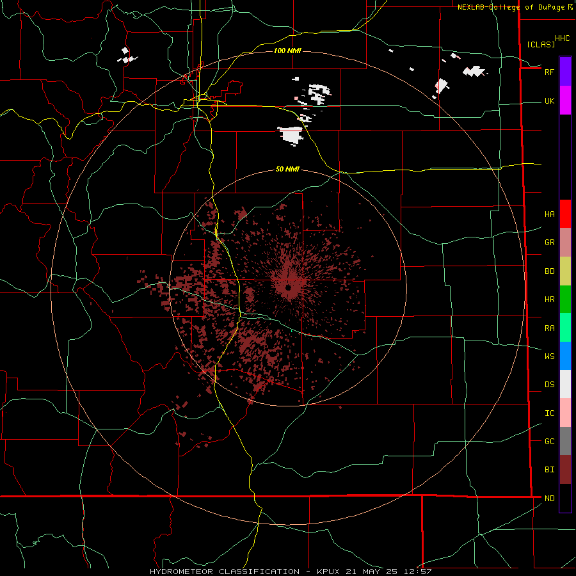Select the WS blue legend swatch
Image resolution: width=576 pixels, height=576 pixels.
click(x=565, y=356)
